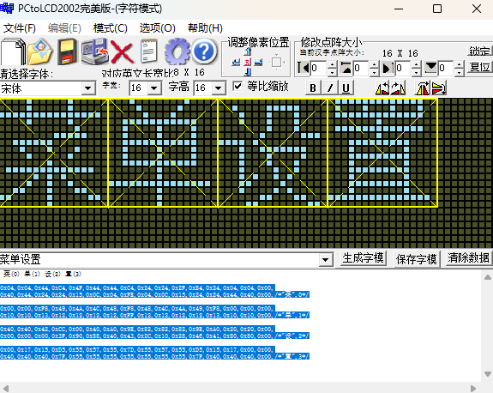Click the right-edge matrix size arrow icon
The image size is (493, 393).
pyautogui.click(x=388, y=68)
